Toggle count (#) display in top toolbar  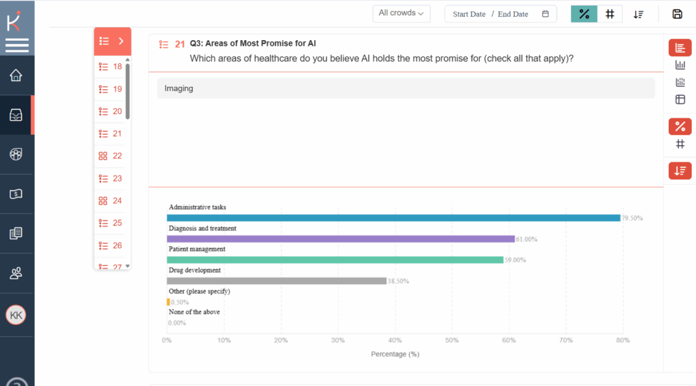pyautogui.click(x=610, y=14)
